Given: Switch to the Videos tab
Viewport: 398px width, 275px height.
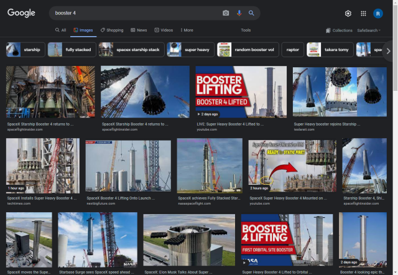Looking at the screenshot, I should point(164,30).
